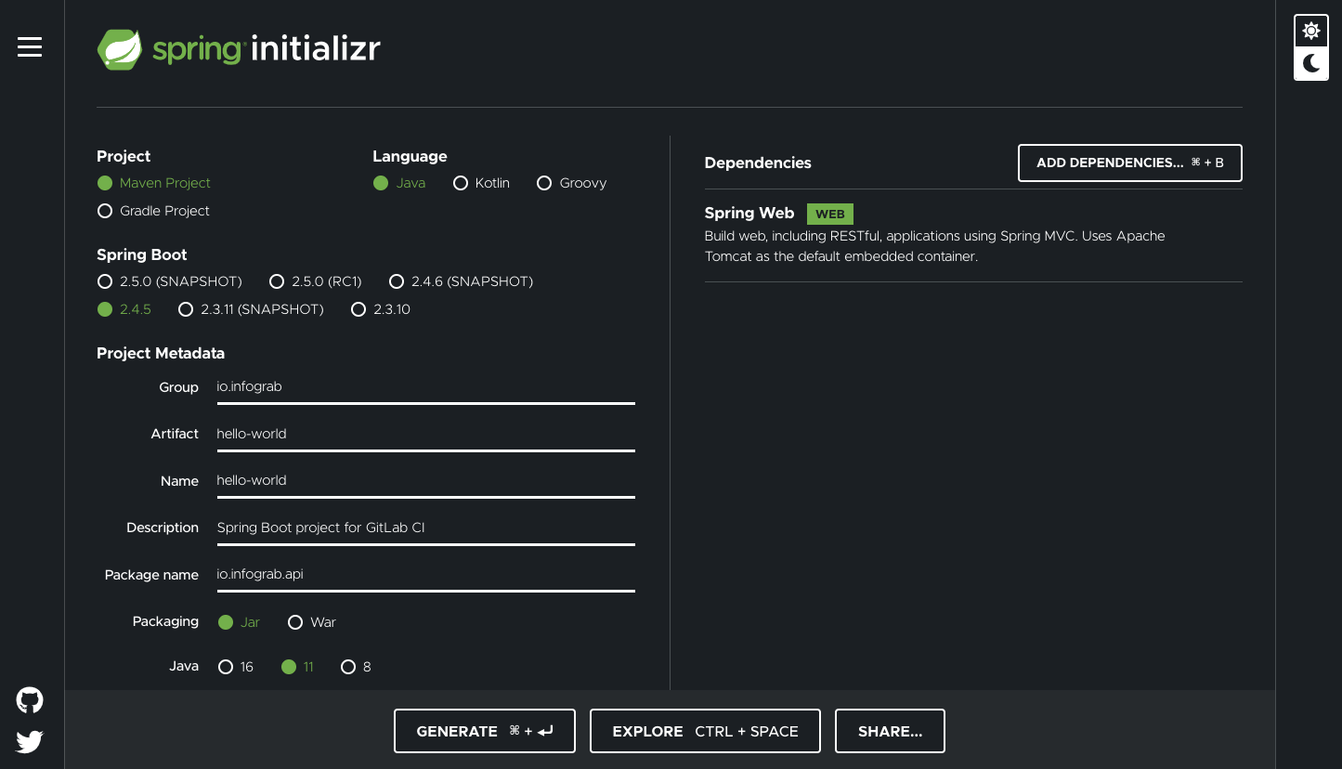Click the Add Dependencies button
Image resolution: width=1342 pixels, height=769 pixels.
pyautogui.click(x=1130, y=163)
